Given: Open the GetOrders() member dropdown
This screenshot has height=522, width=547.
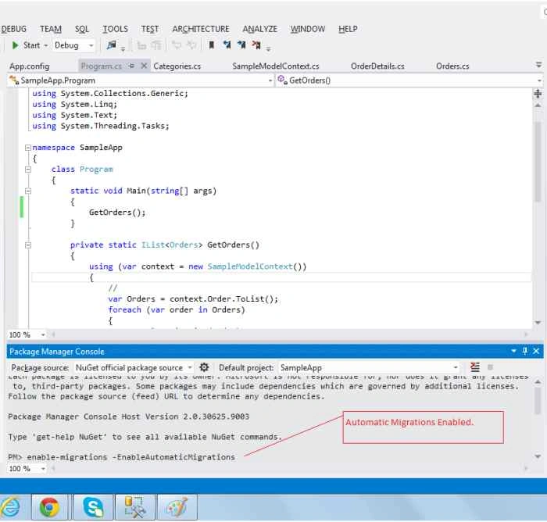Looking at the screenshot, I should [x=539, y=80].
